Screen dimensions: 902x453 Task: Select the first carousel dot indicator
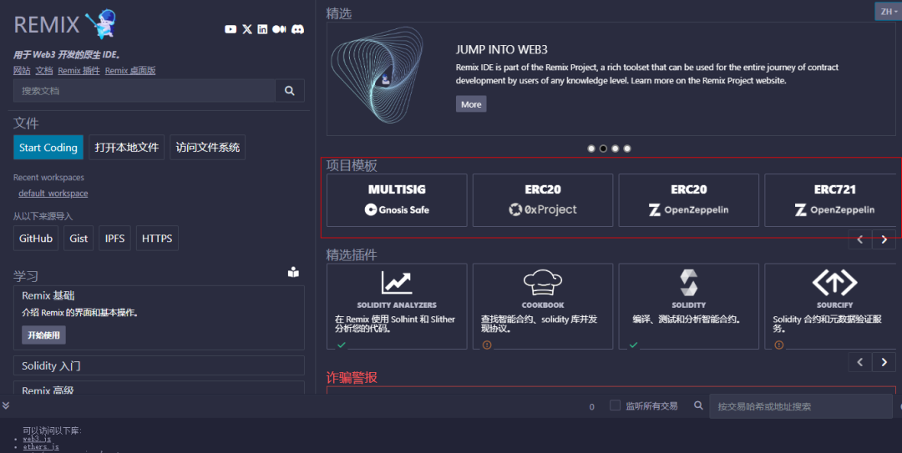tap(591, 148)
